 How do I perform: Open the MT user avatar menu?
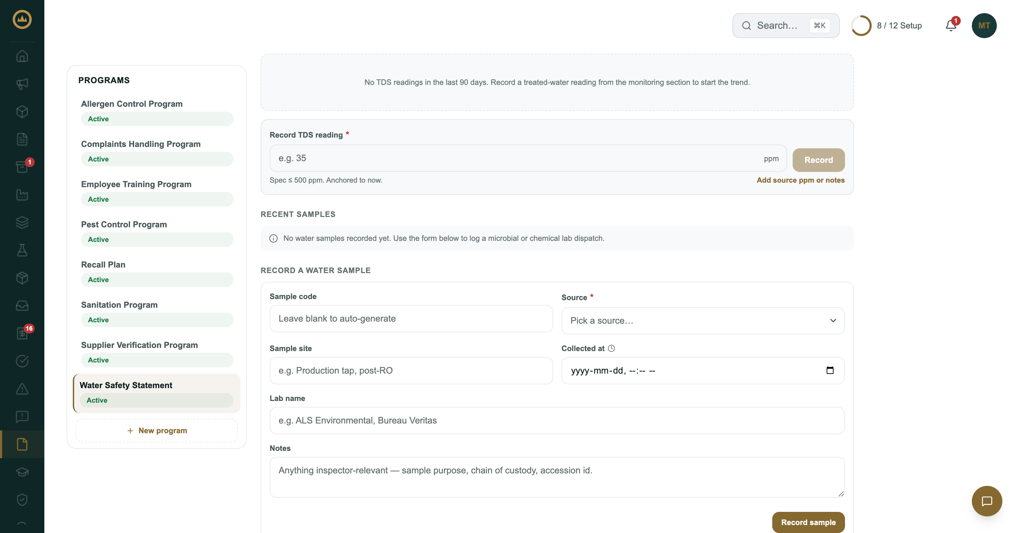[984, 26]
